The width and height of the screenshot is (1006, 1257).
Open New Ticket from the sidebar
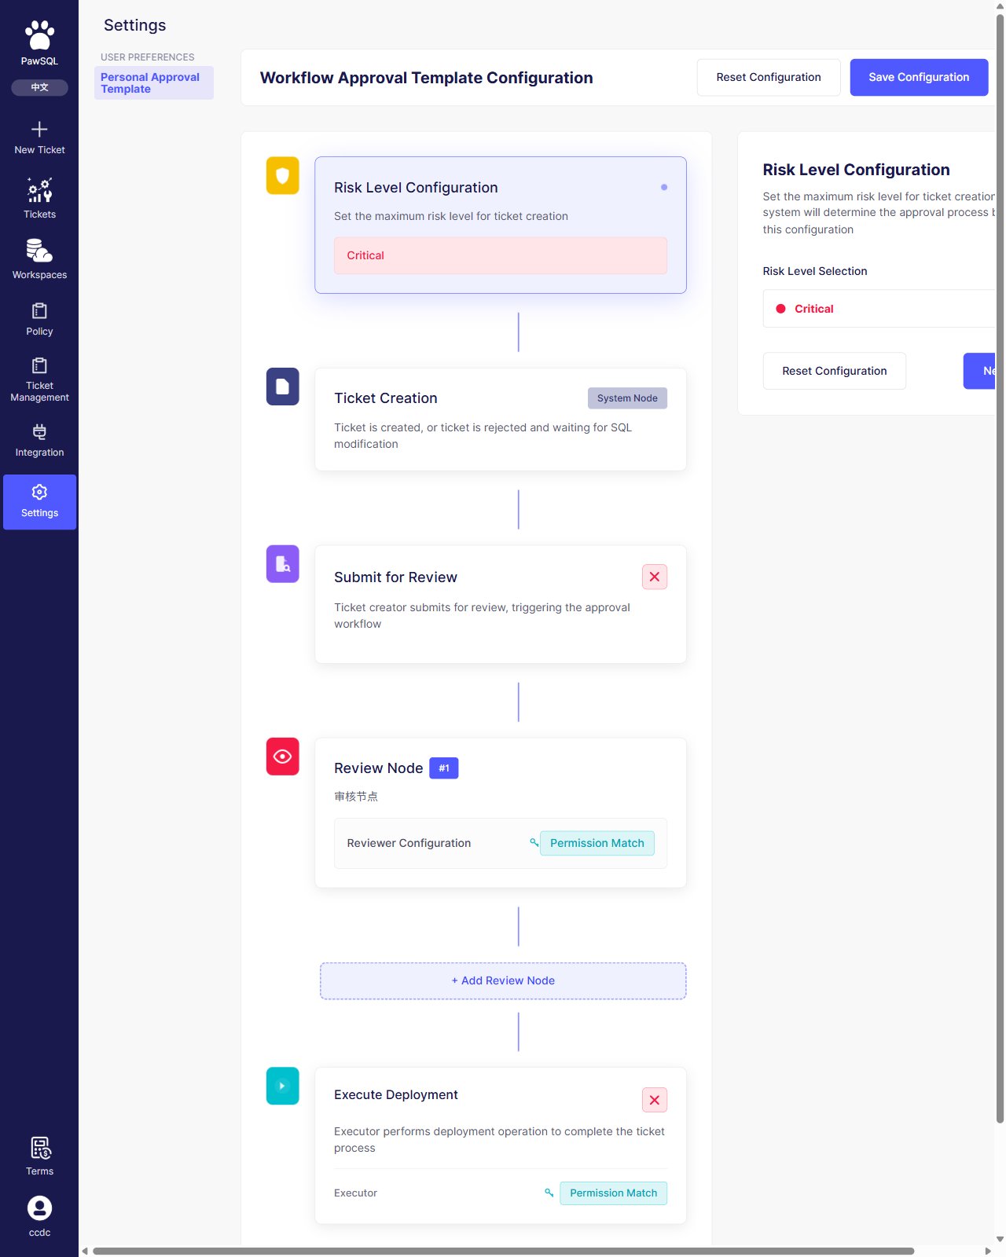[39, 137]
